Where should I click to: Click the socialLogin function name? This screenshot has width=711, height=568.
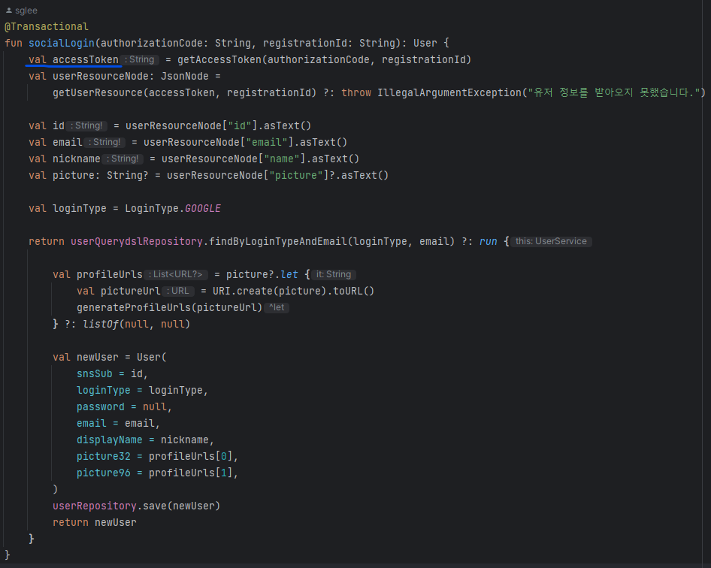click(x=62, y=43)
